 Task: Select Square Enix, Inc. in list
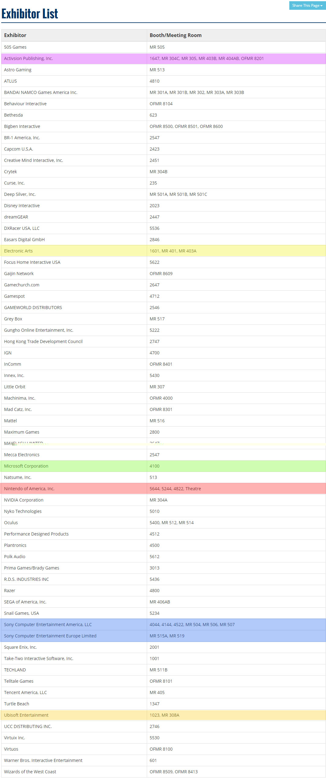[20, 647]
